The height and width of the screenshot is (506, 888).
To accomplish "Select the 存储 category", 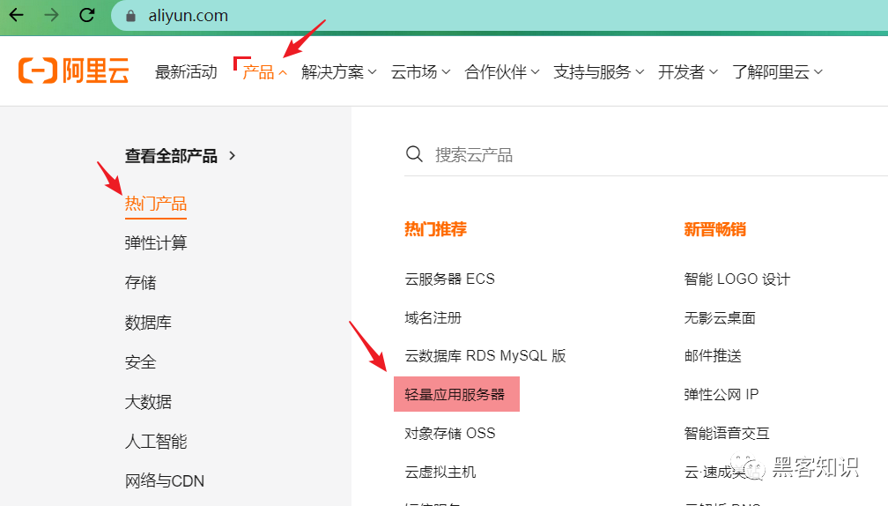I will tap(140, 283).
